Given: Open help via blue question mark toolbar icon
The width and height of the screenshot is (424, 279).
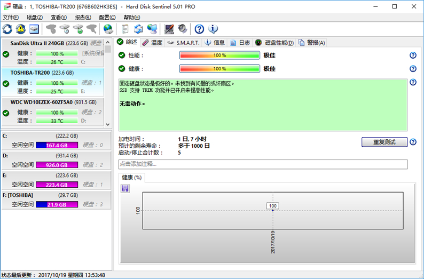Looking at the screenshot, I should pyautogui.click(x=199, y=29).
